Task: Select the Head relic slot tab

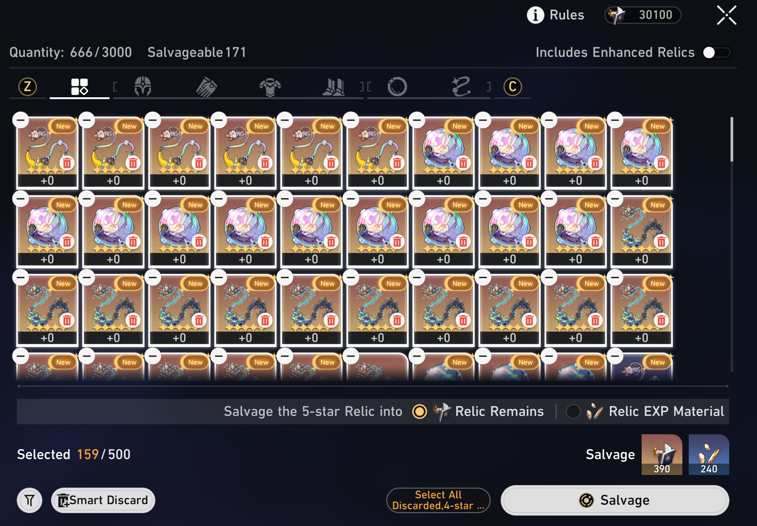Action: tap(143, 87)
